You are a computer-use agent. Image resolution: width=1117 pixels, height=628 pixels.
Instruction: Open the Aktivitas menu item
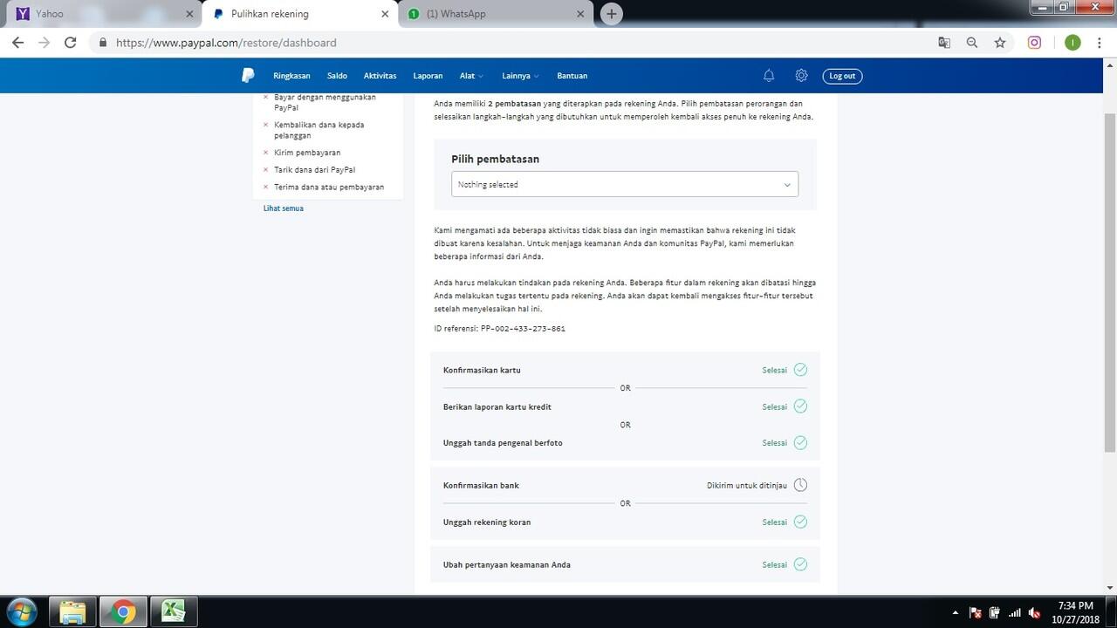380,76
